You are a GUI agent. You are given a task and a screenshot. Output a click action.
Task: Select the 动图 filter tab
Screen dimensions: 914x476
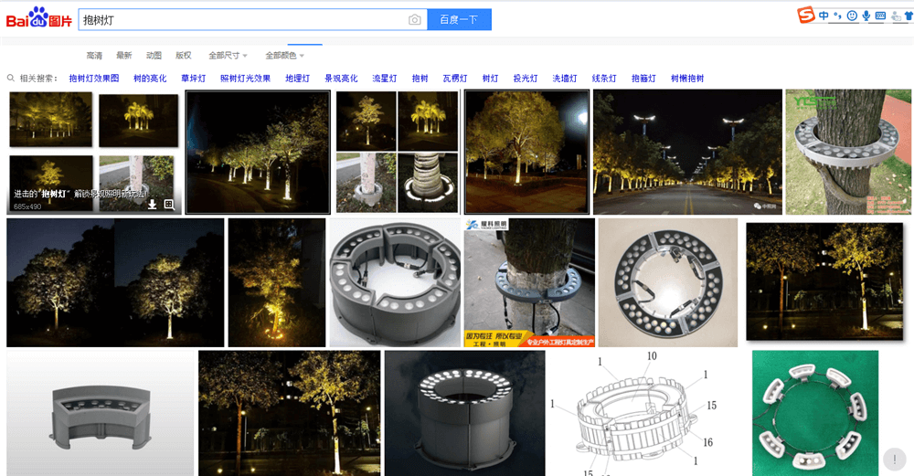(154, 56)
